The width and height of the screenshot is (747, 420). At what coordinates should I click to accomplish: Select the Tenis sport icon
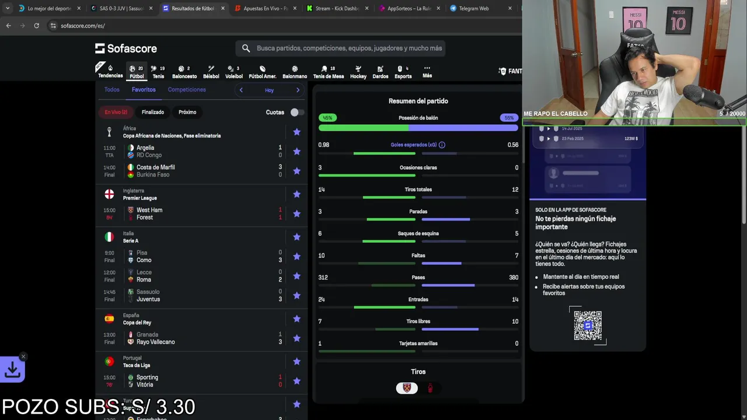[158, 71]
